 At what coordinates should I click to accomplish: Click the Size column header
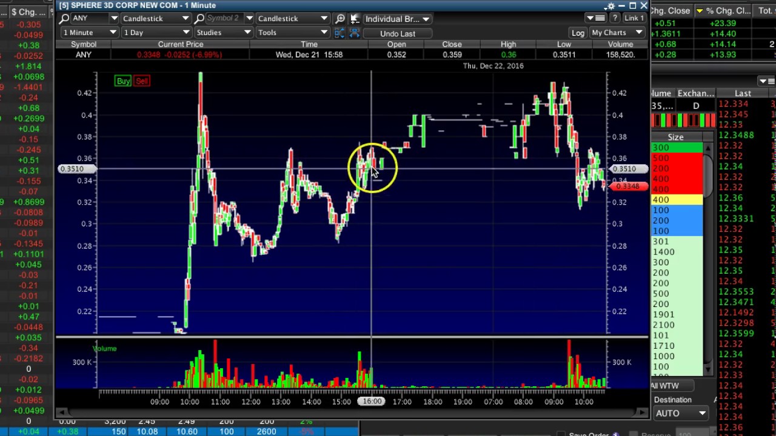(676, 137)
